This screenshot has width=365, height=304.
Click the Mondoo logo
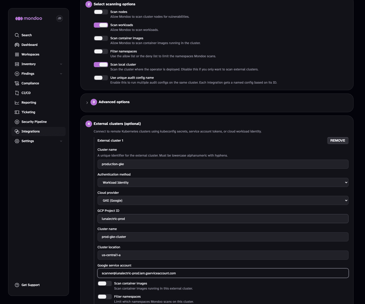coord(29,18)
